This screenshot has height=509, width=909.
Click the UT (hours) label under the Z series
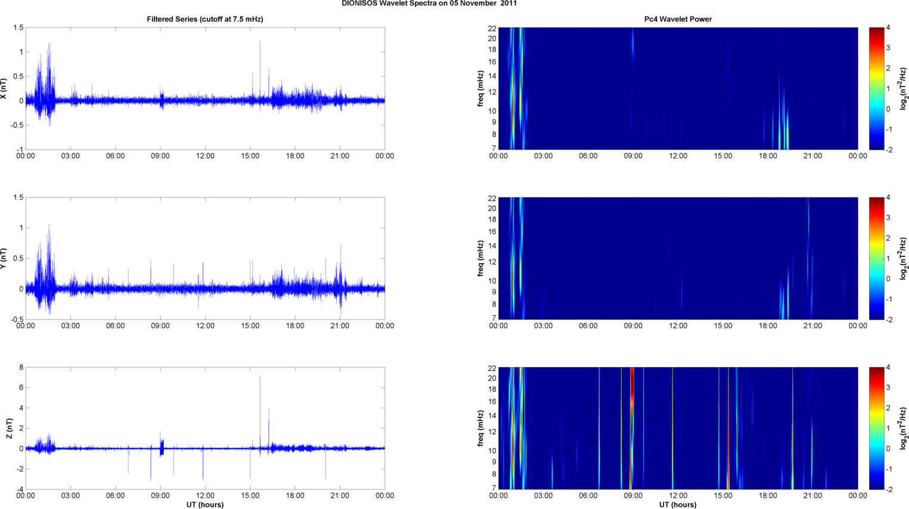205,504
